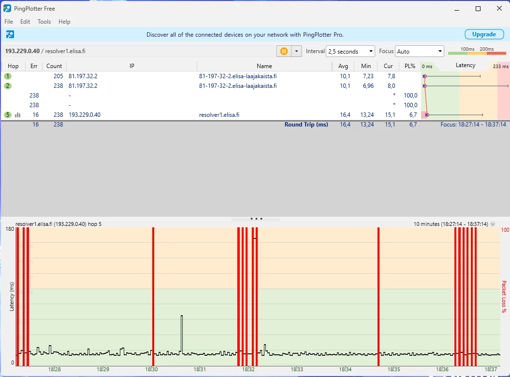
Task: Open the Help menu
Action: (64, 22)
